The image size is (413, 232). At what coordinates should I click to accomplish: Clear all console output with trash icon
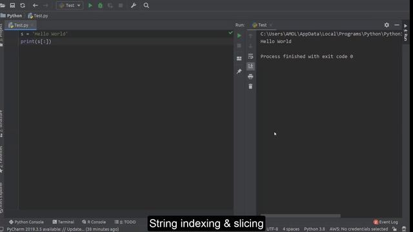(250, 86)
